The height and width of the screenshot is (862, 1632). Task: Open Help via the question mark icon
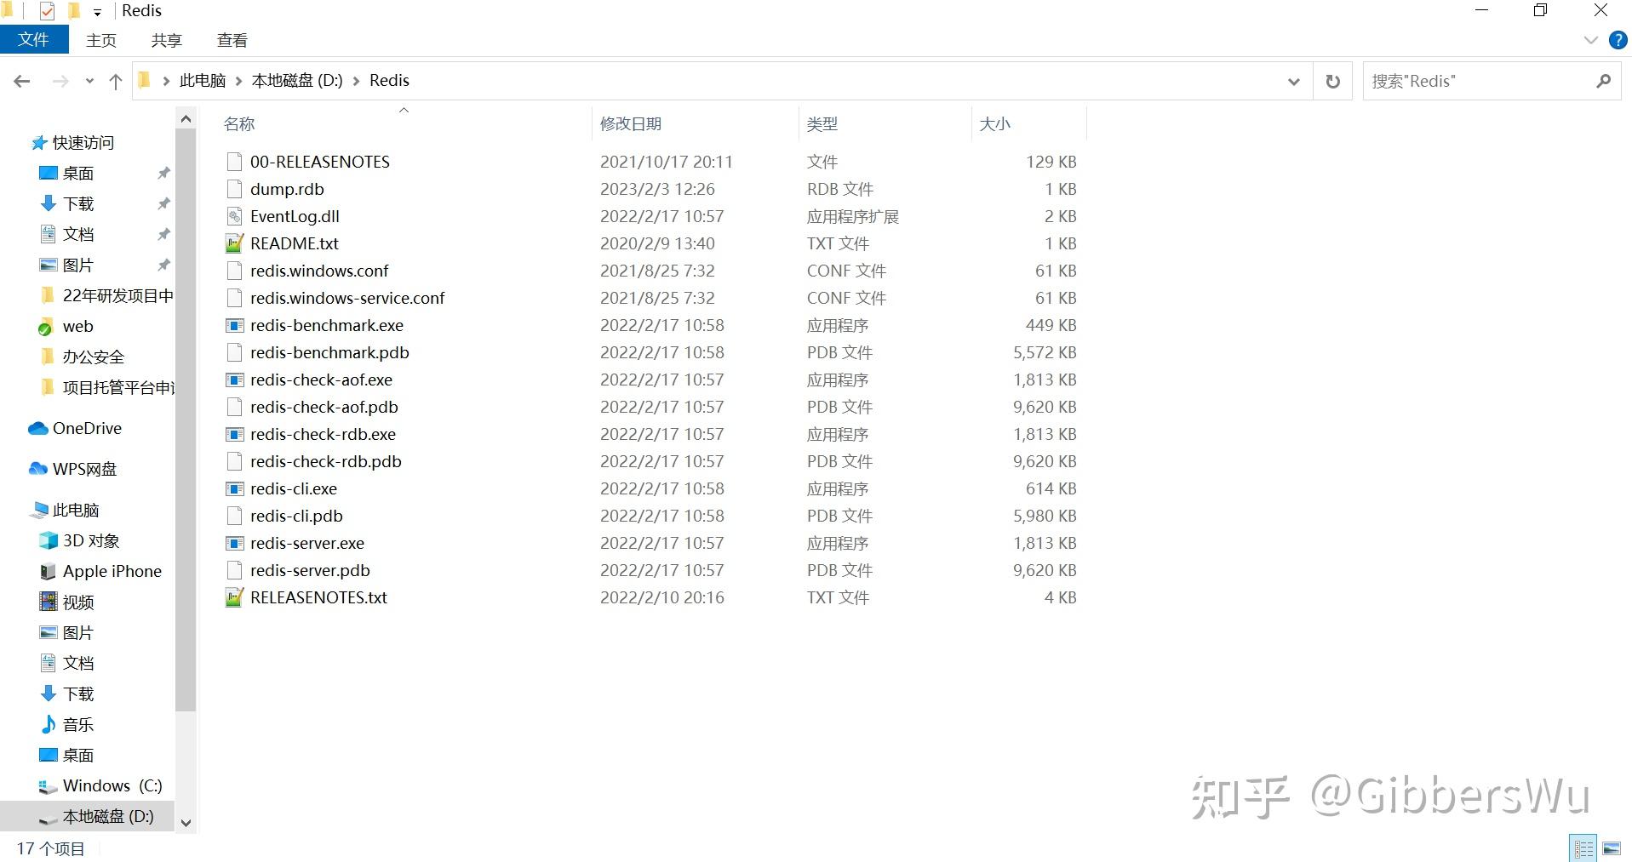(1616, 39)
